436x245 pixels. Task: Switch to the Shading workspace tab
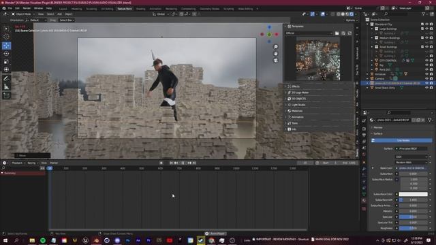pos(141,9)
